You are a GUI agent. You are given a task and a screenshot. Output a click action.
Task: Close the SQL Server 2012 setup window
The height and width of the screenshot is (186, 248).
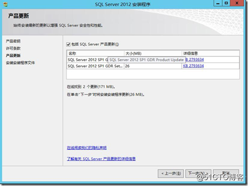[237, 3]
